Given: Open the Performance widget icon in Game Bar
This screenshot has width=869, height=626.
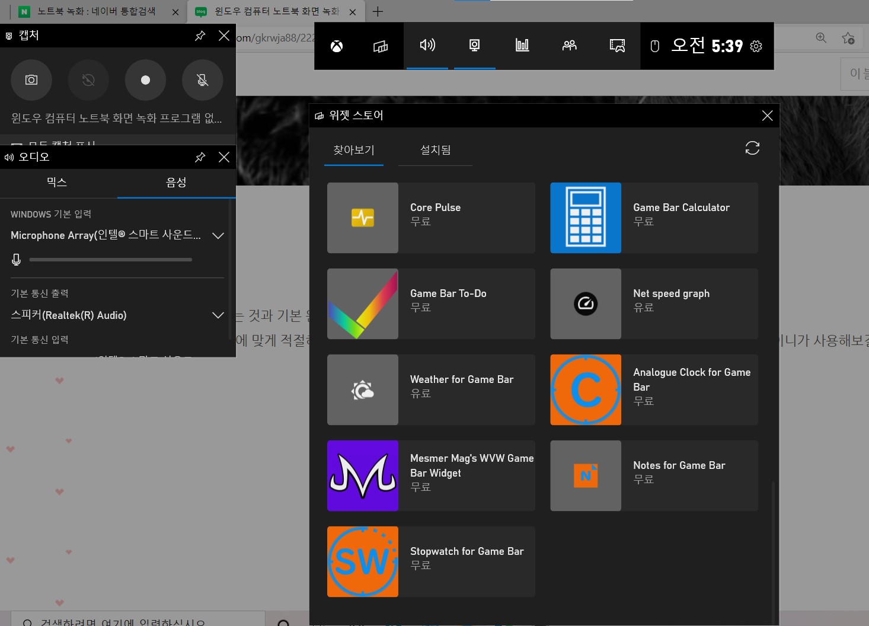Looking at the screenshot, I should (x=522, y=46).
